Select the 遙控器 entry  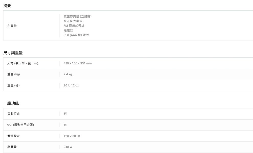point(68,30)
